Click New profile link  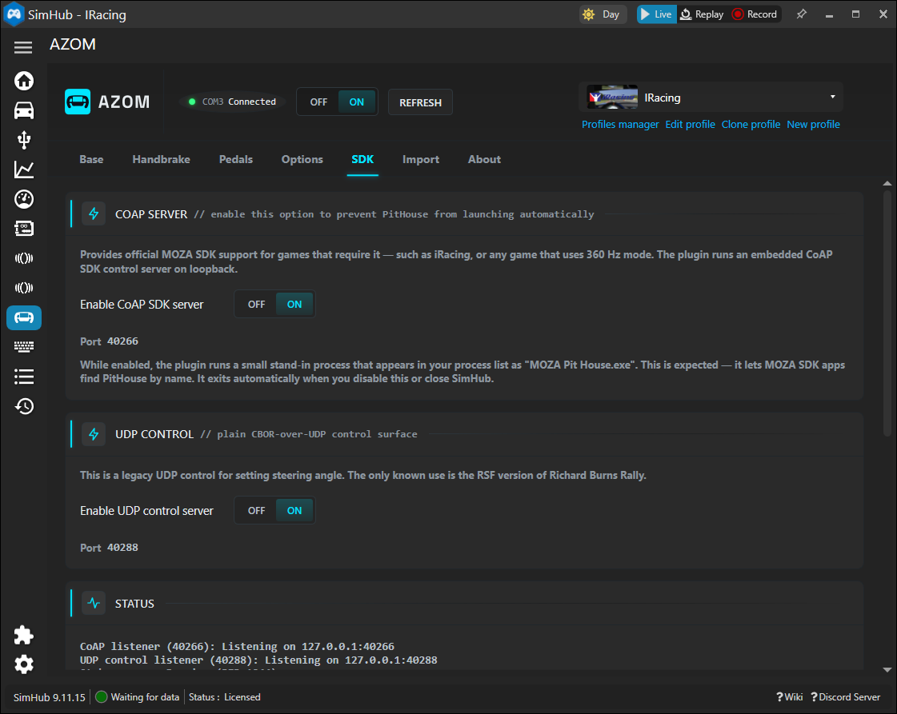click(x=813, y=124)
